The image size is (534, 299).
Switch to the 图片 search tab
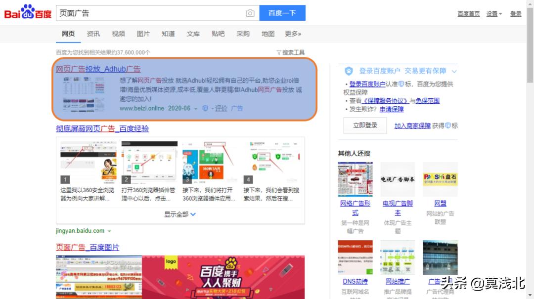tap(143, 34)
